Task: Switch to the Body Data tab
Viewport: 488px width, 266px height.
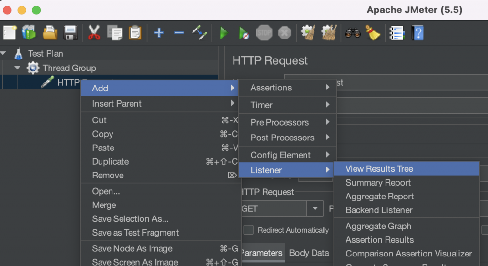Action: pos(309,253)
